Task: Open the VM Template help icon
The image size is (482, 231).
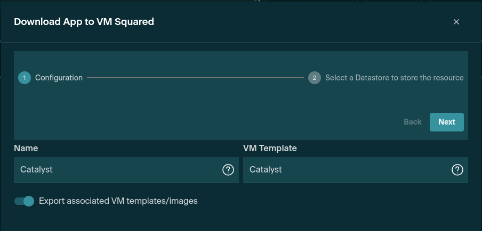Action: [x=457, y=170]
